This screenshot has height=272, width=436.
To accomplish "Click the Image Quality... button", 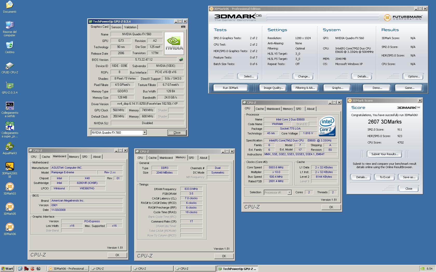I will pos(273,88).
